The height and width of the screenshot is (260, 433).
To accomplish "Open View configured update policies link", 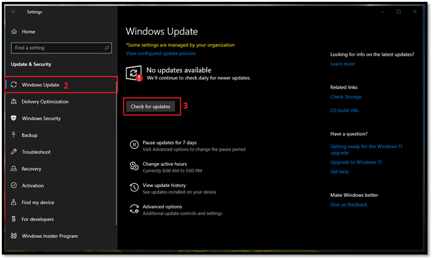I will (163, 53).
